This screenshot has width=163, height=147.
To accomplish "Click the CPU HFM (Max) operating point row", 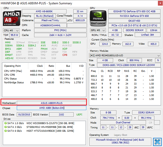I will [x=44, y=71].
